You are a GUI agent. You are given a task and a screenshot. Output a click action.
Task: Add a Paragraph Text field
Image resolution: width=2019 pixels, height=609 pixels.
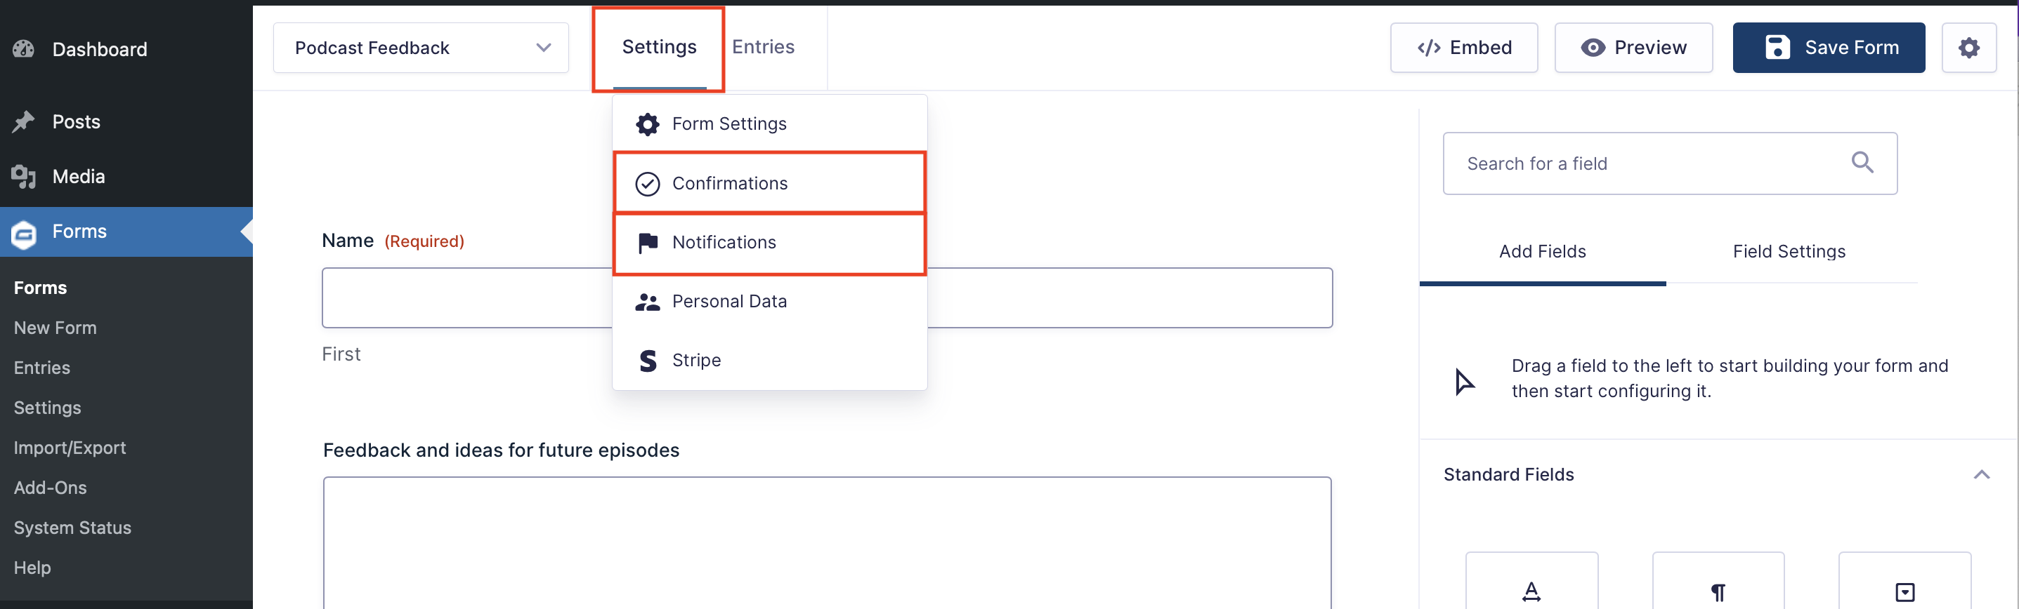[1718, 581]
